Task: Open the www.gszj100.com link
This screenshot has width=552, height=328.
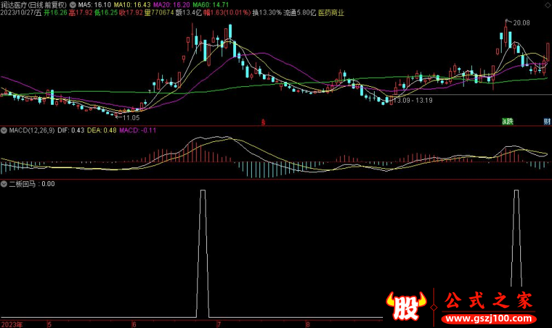Action: (x=487, y=319)
